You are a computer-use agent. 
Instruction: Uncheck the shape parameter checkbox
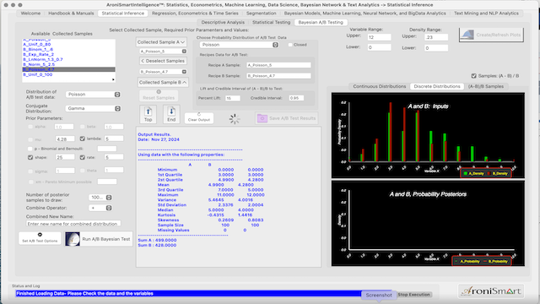point(30,158)
